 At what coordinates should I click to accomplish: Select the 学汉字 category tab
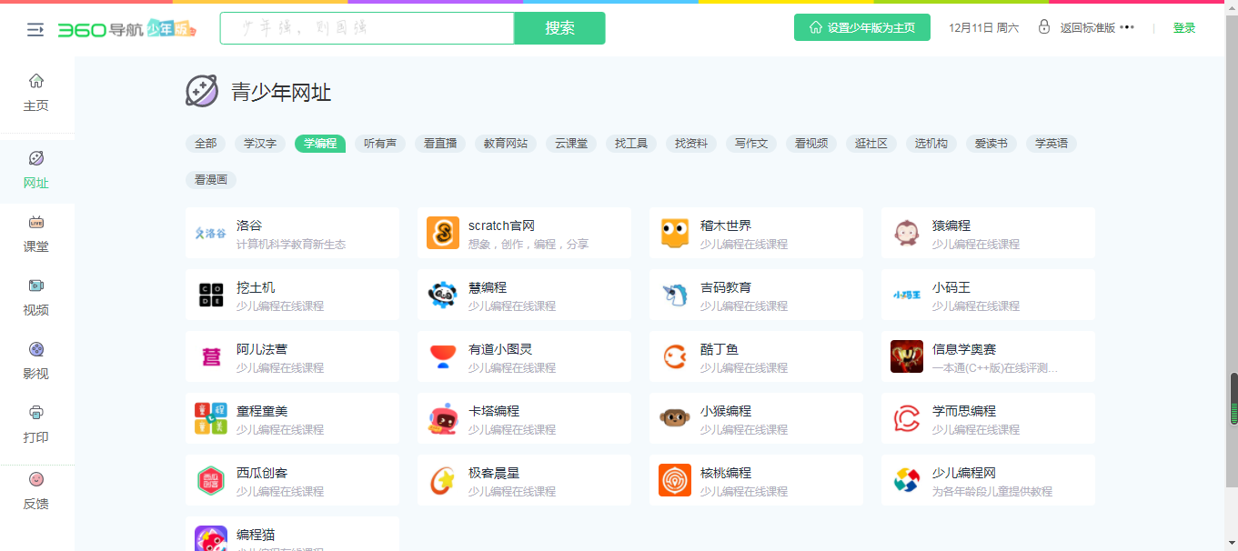tap(260, 144)
